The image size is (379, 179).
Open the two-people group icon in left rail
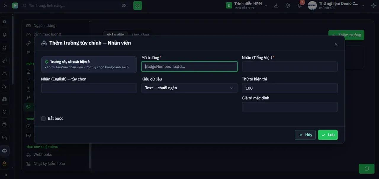(4, 73)
